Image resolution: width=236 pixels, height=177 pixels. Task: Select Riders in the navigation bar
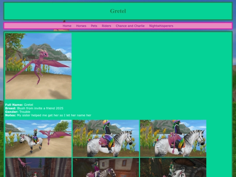pos(106,26)
